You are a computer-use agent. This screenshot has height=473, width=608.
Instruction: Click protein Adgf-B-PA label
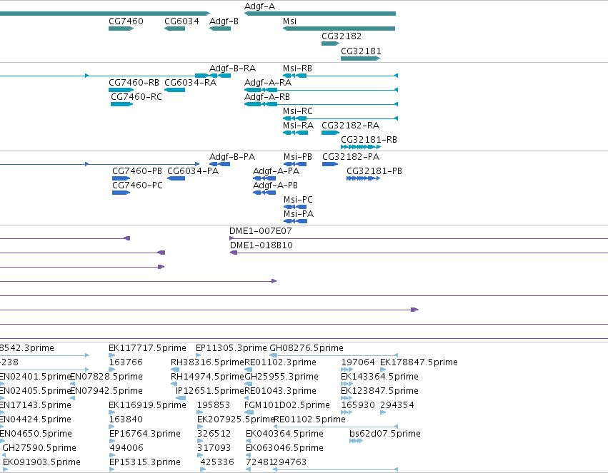[232, 157]
